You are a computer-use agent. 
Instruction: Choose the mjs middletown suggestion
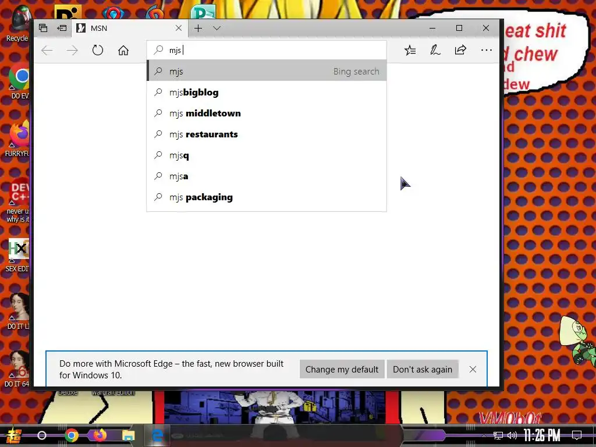(x=267, y=113)
